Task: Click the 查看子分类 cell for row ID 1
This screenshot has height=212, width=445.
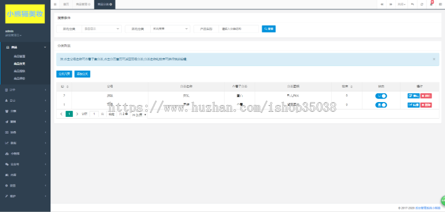Action: click(x=239, y=105)
